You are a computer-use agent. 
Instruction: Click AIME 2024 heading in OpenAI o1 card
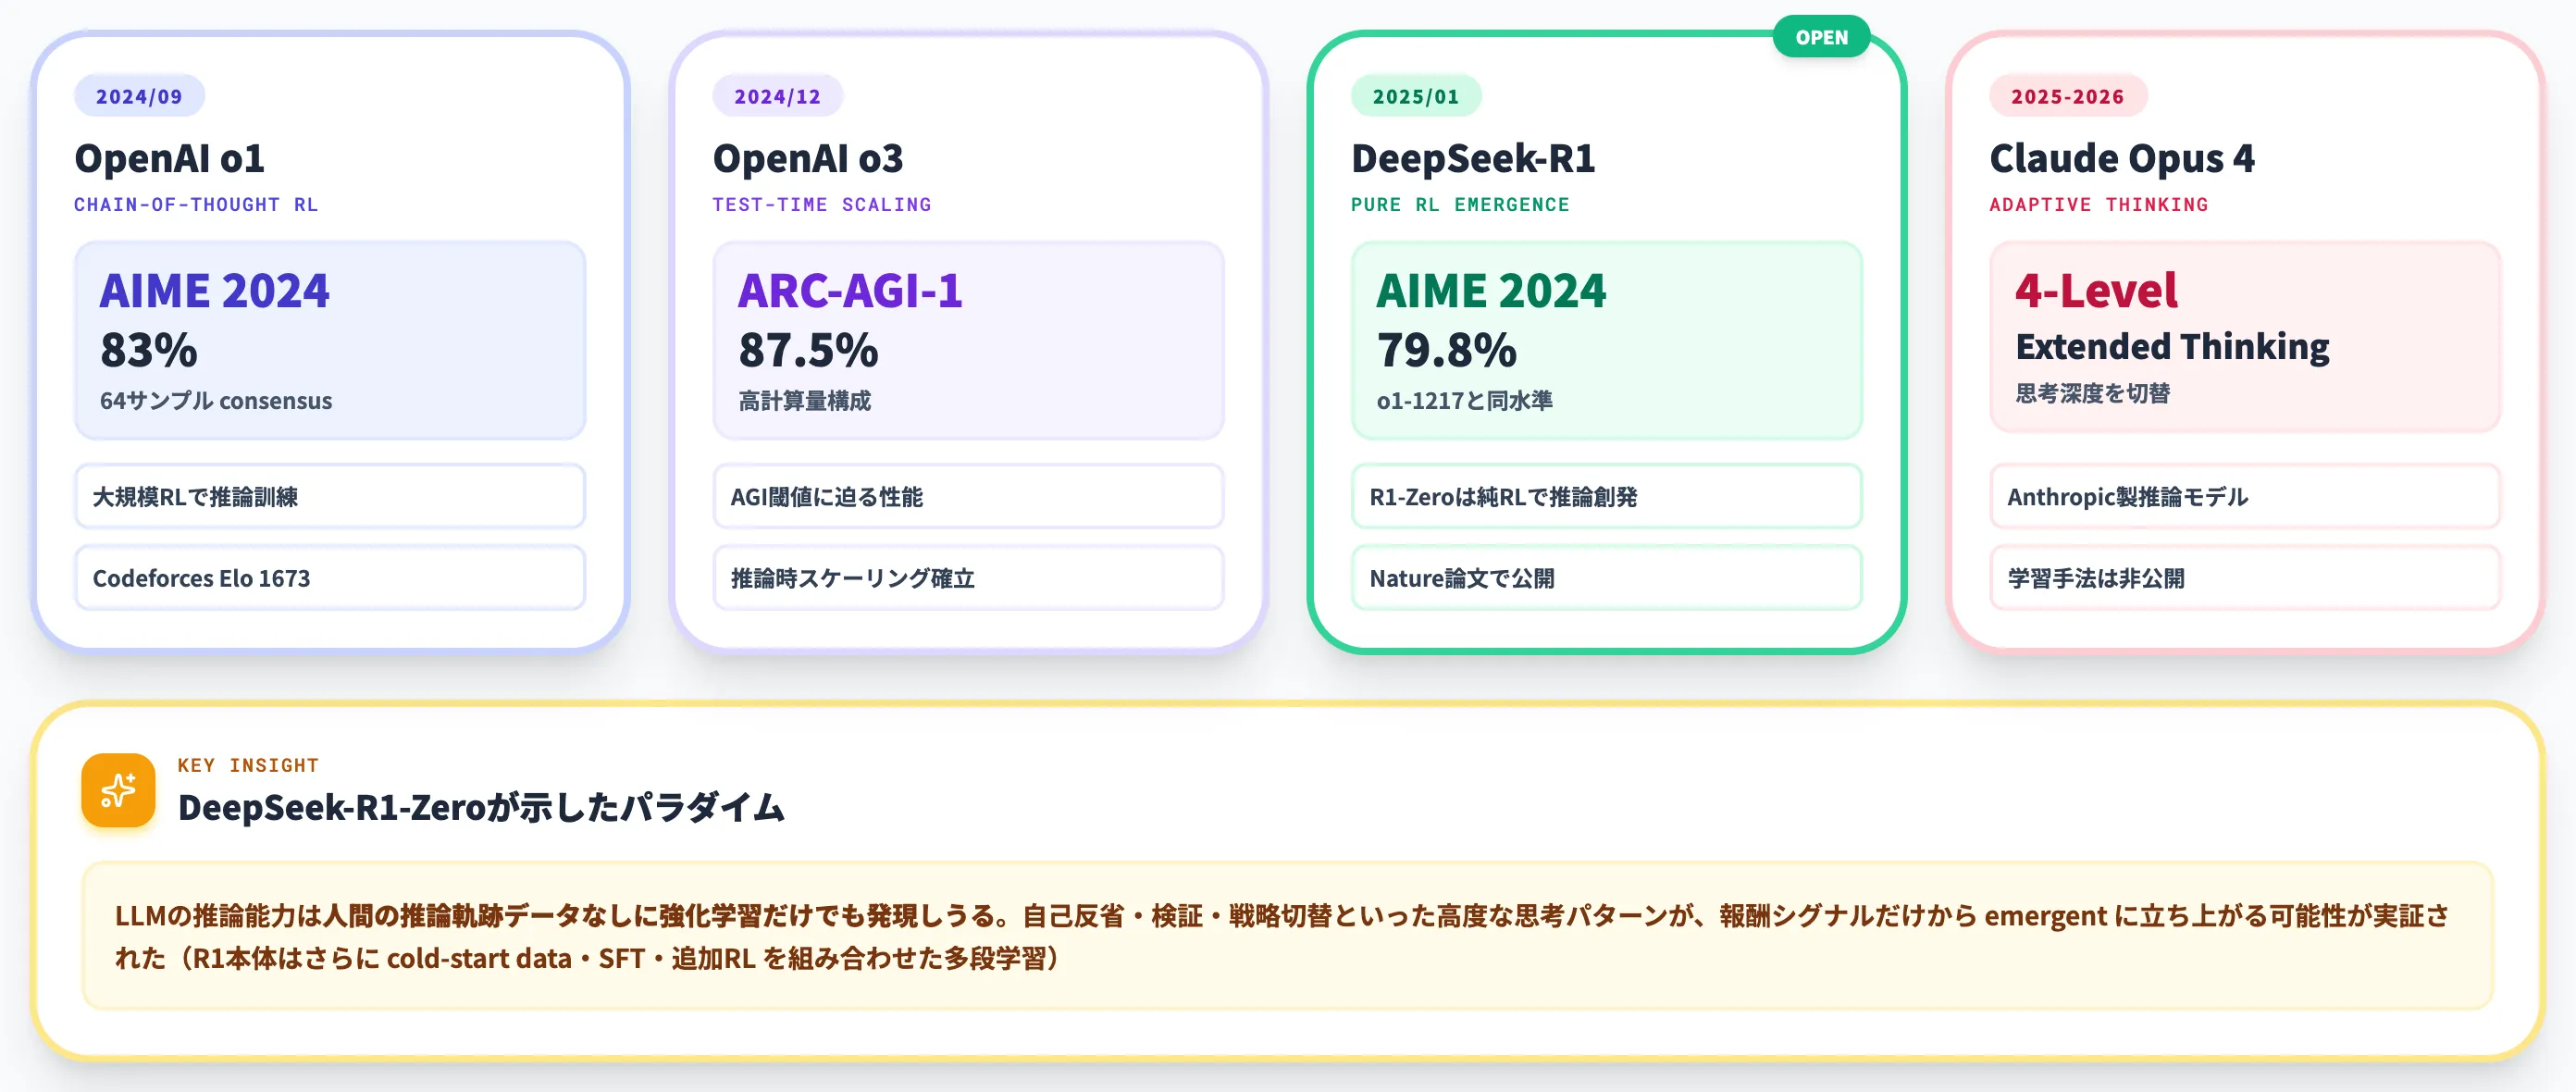[x=214, y=290]
